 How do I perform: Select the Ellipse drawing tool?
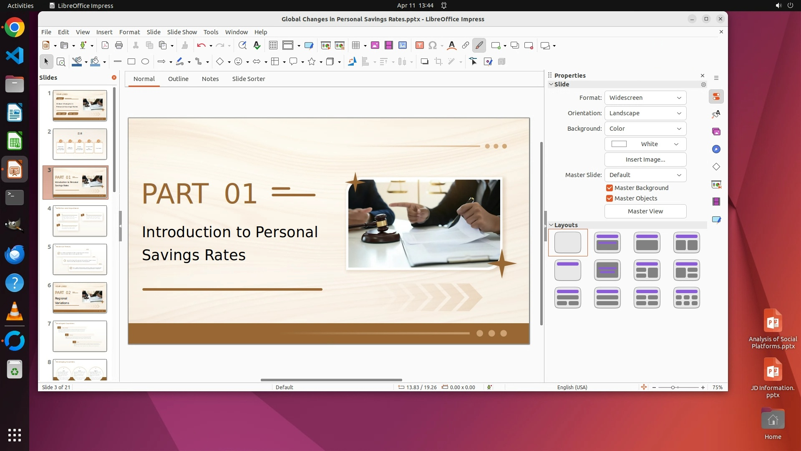(145, 62)
